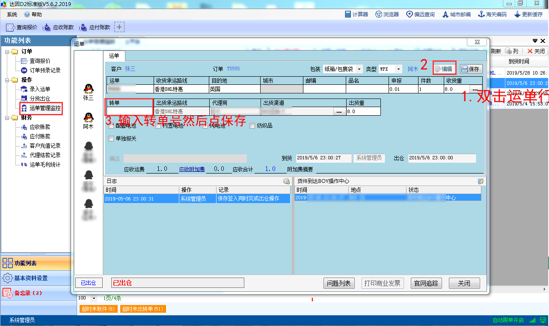549x326 pixels.
Task: Open 偏远查询 remote area lookup
Action: point(420,14)
